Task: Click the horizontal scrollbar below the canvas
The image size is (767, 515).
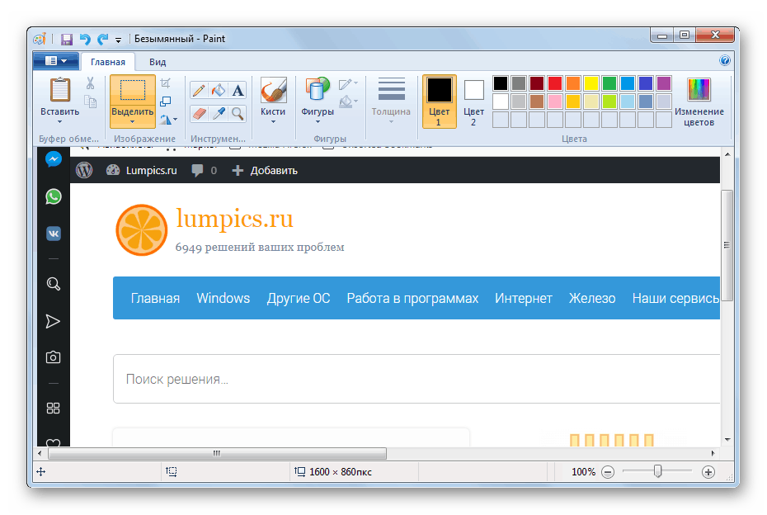Action: [214, 453]
